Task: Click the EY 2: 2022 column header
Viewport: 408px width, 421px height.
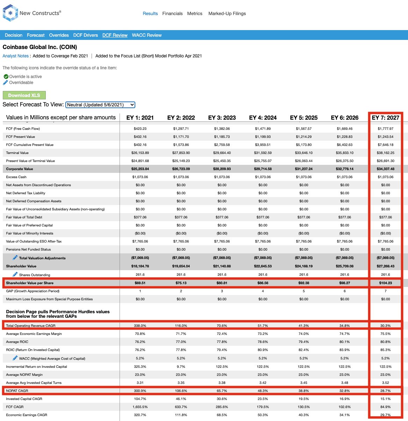Action: (x=181, y=118)
